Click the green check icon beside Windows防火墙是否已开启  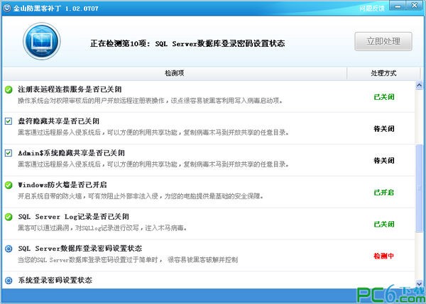(x=9, y=185)
